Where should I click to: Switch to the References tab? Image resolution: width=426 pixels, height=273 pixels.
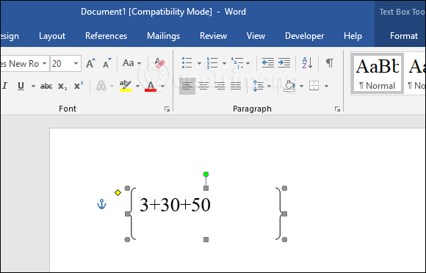pos(106,36)
